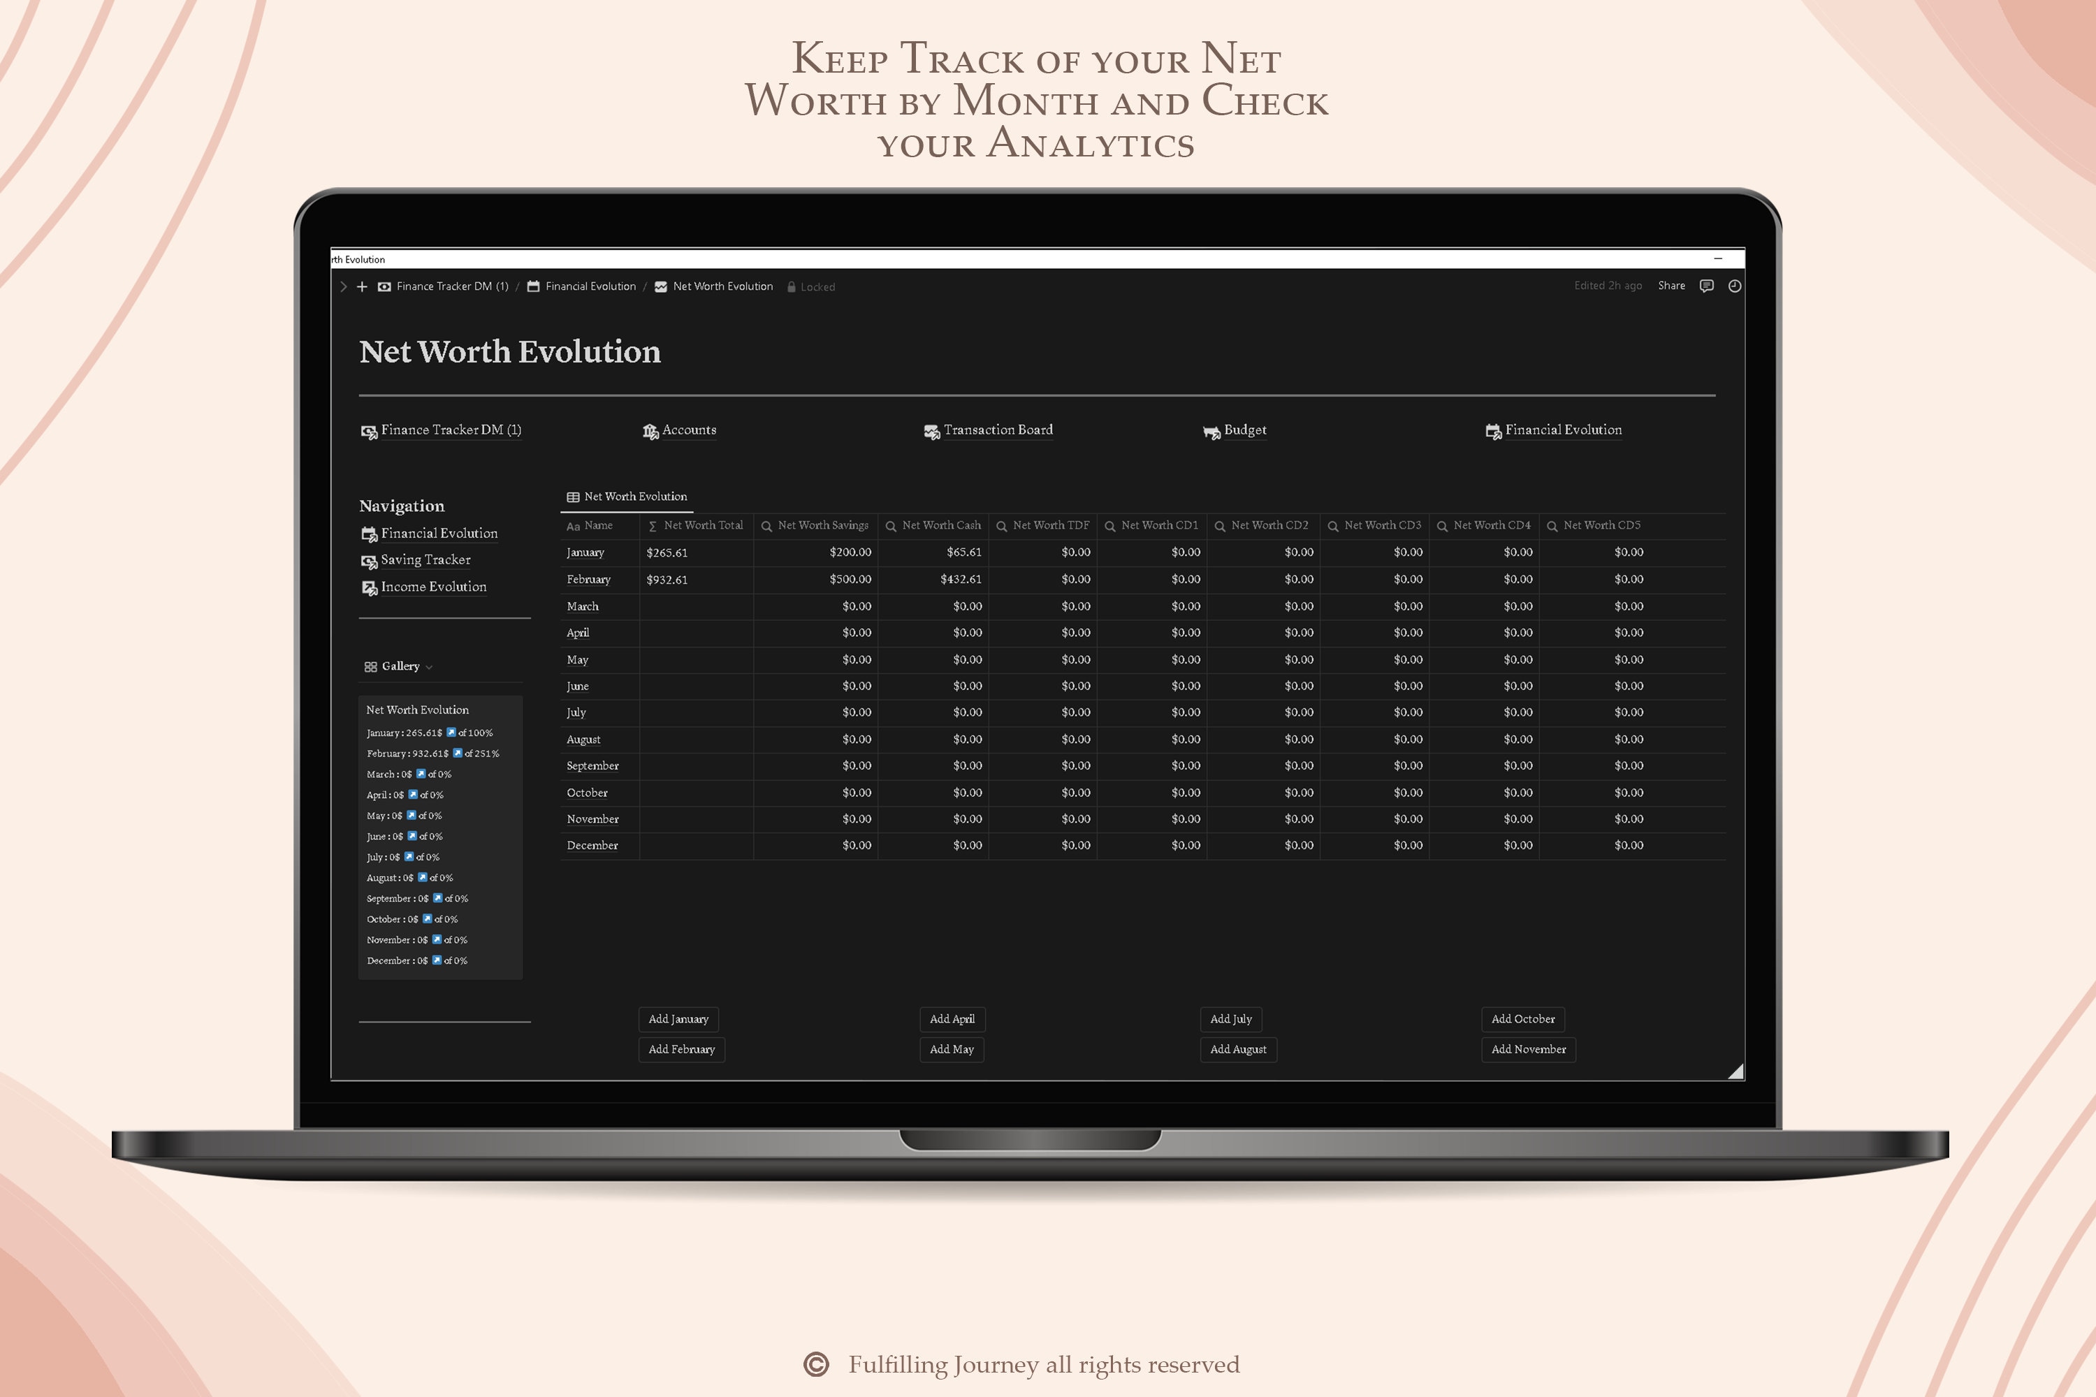Viewport: 2096px width, 1397px height.
Task: Click the Add January button
Action: (678, 1019)
